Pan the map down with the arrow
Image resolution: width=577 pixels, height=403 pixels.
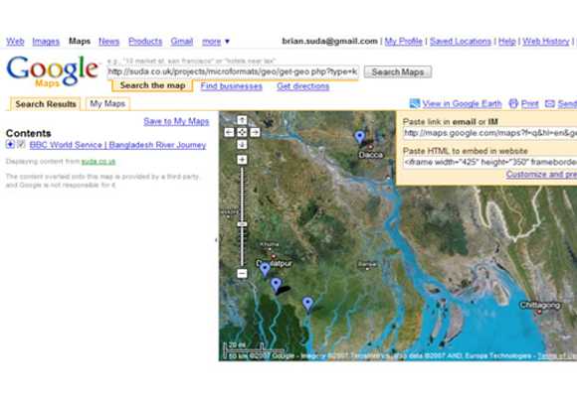(x=242, y=145)
